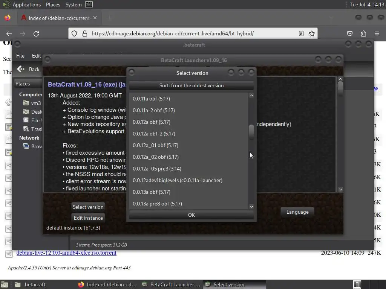Open the Browse Network sidebar item
The height and width of the screenshot is (289, 386).
pos(32,146)
